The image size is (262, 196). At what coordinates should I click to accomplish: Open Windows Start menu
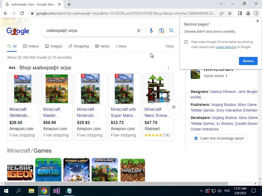point(6,191)
